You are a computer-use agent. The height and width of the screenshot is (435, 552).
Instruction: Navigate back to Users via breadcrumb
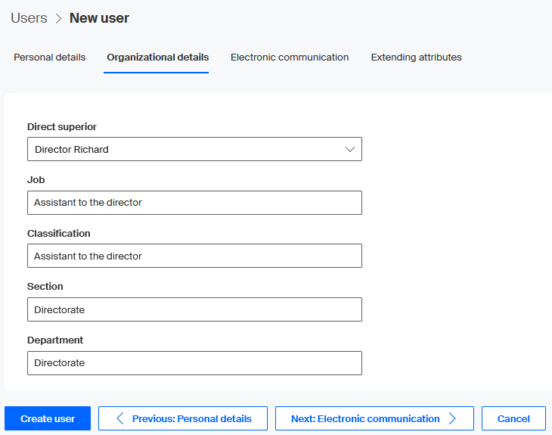click(x=29, y=18)
